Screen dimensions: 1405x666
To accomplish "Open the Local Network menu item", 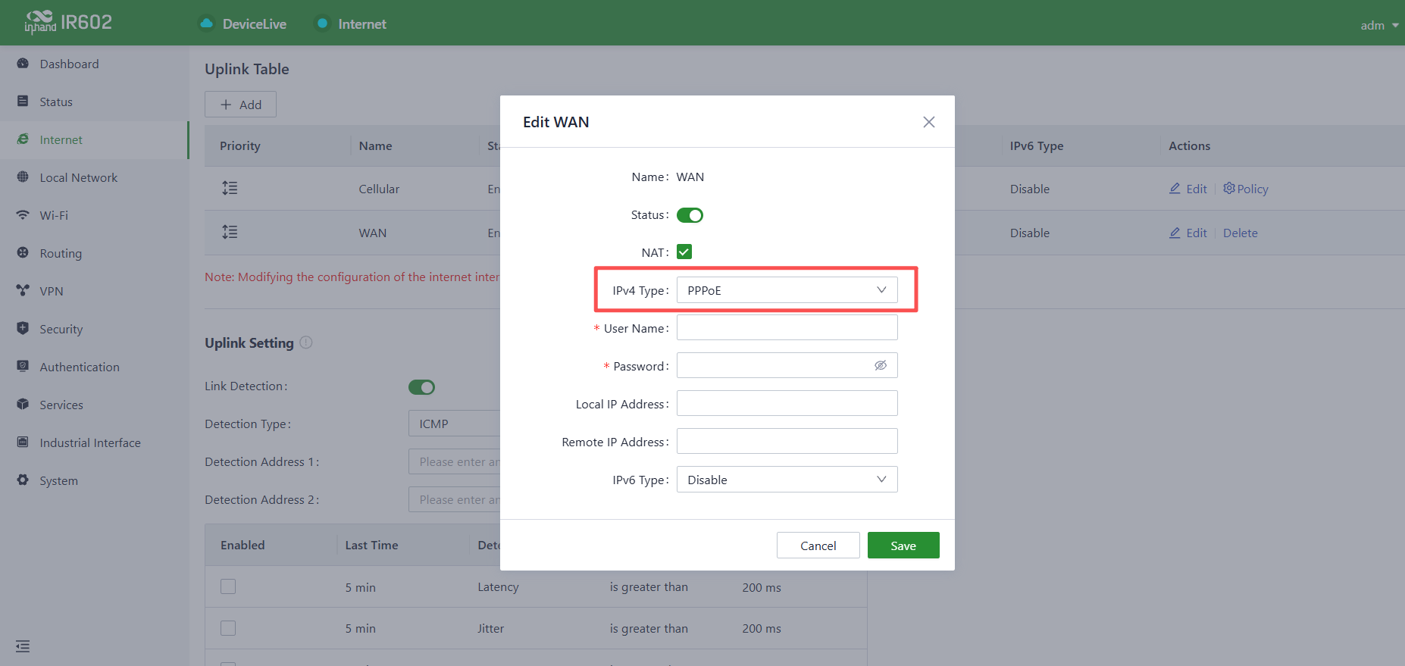I will (79, 177).
